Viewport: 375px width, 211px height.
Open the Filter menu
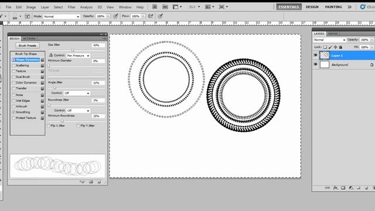pos(71,7)
